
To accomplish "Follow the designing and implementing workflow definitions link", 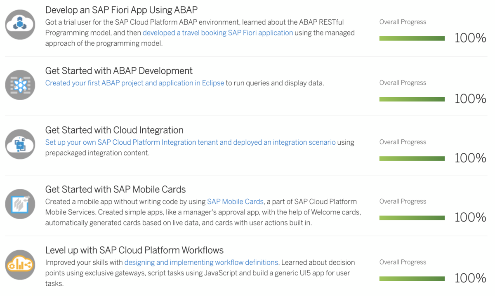I will pyautogui.click(x=201, y=262).
